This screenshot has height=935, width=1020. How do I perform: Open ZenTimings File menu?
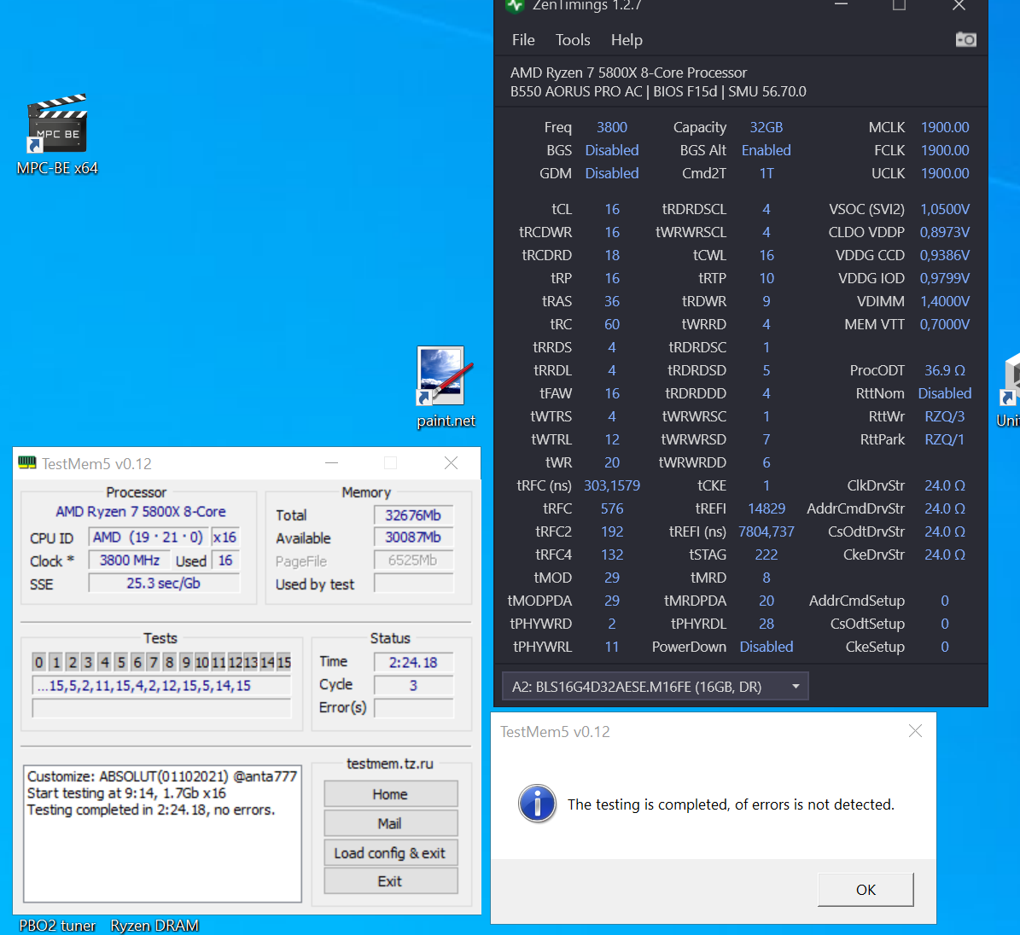[x=523, y=40]
